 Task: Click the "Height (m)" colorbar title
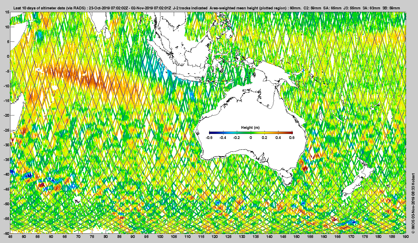click(250, 128)
